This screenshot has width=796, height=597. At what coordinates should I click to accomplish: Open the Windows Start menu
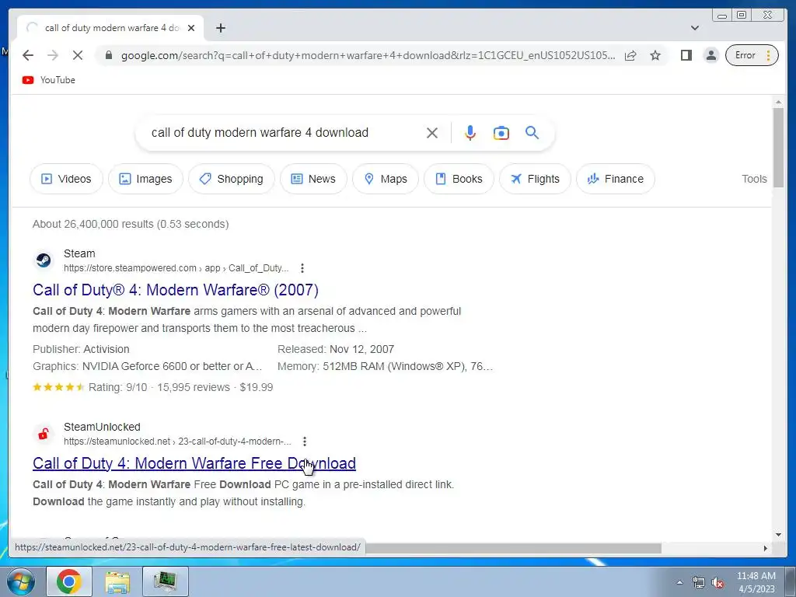pyautogui.click(x=21, y=581)
